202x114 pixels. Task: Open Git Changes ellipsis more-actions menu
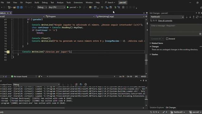tap(200, 17)
